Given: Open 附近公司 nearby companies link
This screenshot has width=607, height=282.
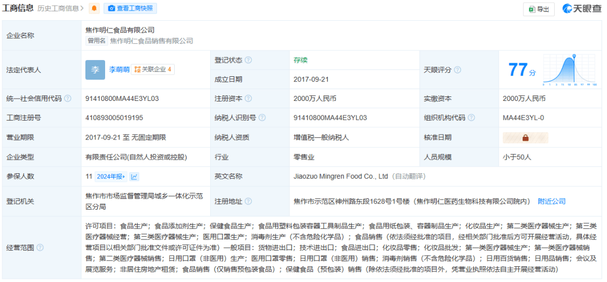Looking at the screenshot, I should [552, 201].
